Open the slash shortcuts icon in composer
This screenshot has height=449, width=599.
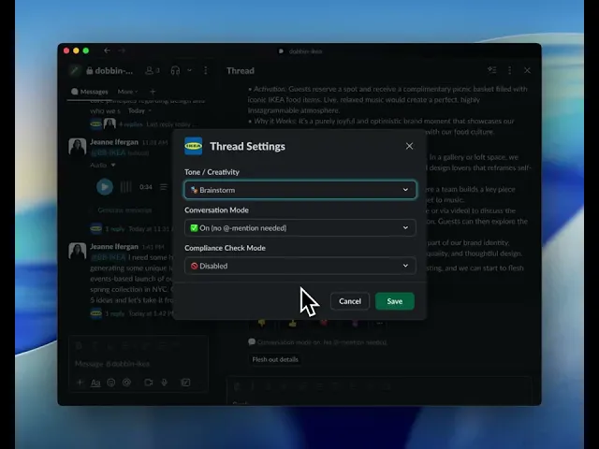click(x=185, y=383)
